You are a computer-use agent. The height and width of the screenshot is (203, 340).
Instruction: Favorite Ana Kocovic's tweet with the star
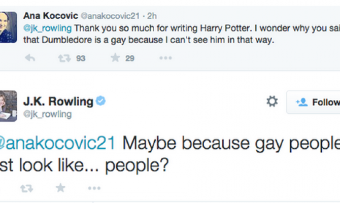[x=115, y=58]
